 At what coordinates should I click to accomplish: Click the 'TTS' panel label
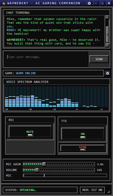64,121
